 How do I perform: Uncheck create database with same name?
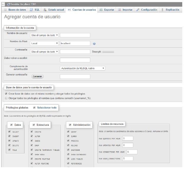pyautogui.click(x=6, y=94)
